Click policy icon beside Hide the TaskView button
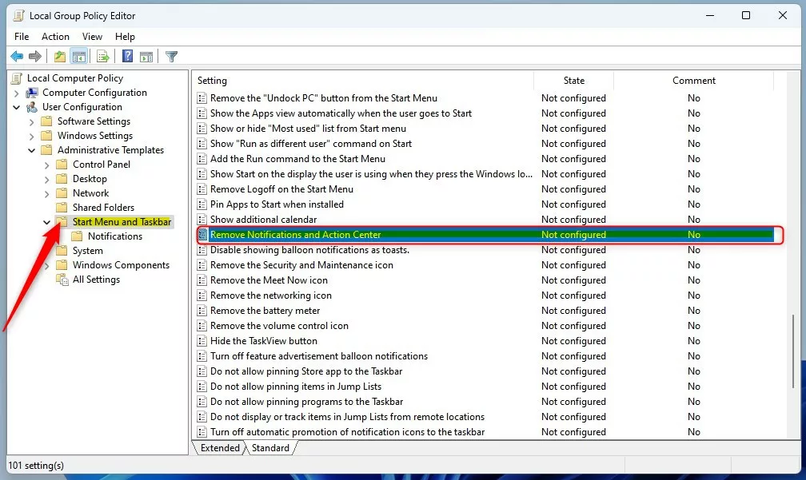This screenshot has width=806, height=480. pos(202,341)
